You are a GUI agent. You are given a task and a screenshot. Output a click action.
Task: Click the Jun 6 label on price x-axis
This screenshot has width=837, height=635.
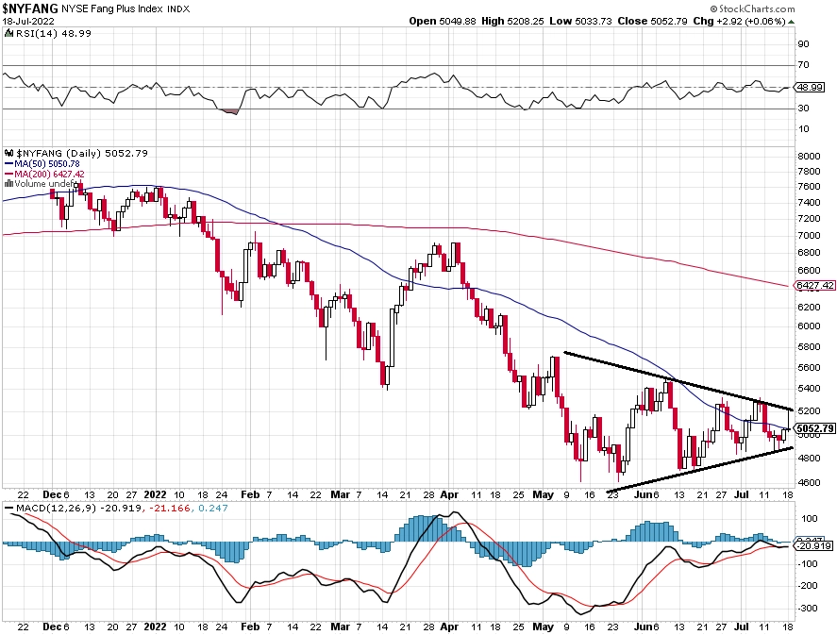pyautogui.click(x=645, y=494)
